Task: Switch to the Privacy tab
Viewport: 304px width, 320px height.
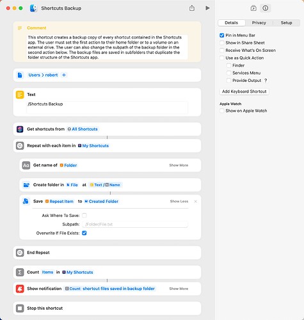Action: [x=259, y=23]
